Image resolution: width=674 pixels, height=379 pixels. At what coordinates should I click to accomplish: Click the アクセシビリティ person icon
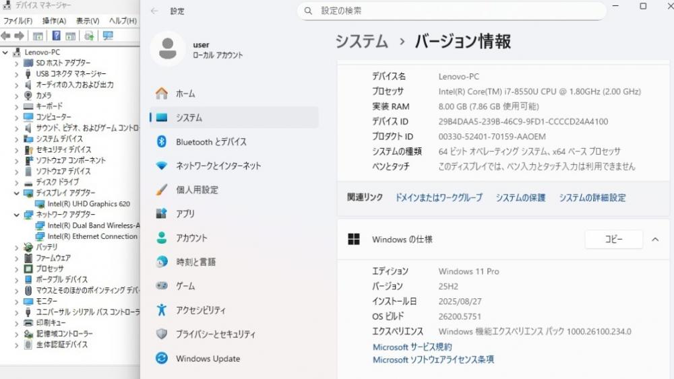[x=162, y=310]
